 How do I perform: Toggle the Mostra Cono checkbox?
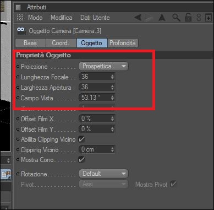pos(81,160)
